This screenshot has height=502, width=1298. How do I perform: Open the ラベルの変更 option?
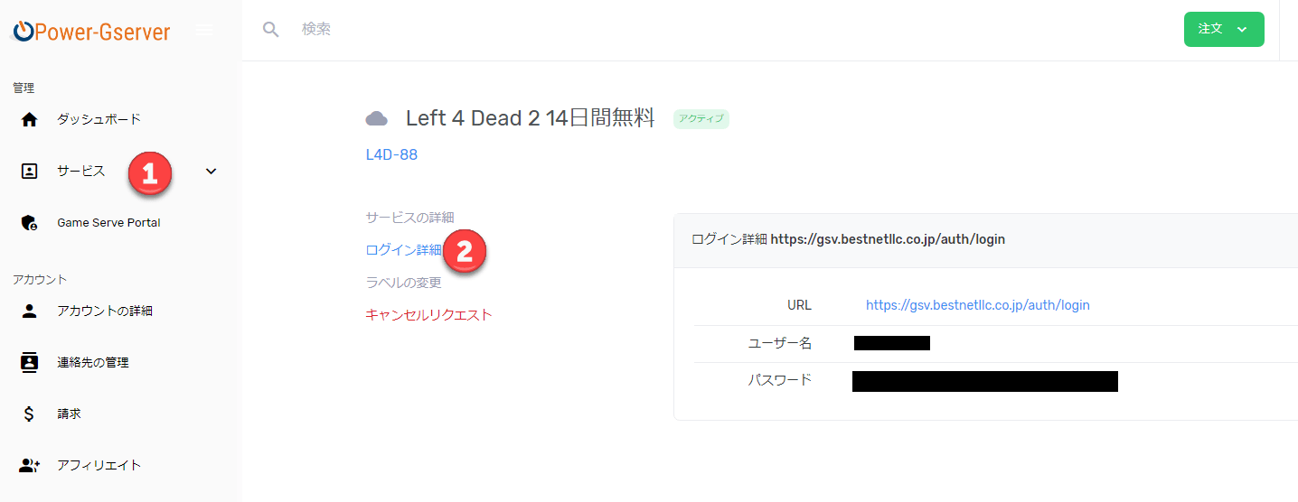[403, 283]
